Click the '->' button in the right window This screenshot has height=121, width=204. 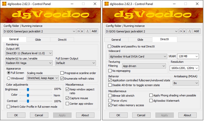pyautogui.click(x=181, y=31)
